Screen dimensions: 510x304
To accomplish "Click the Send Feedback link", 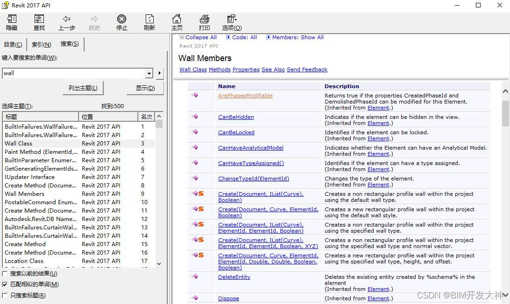I will coord(307,69).
